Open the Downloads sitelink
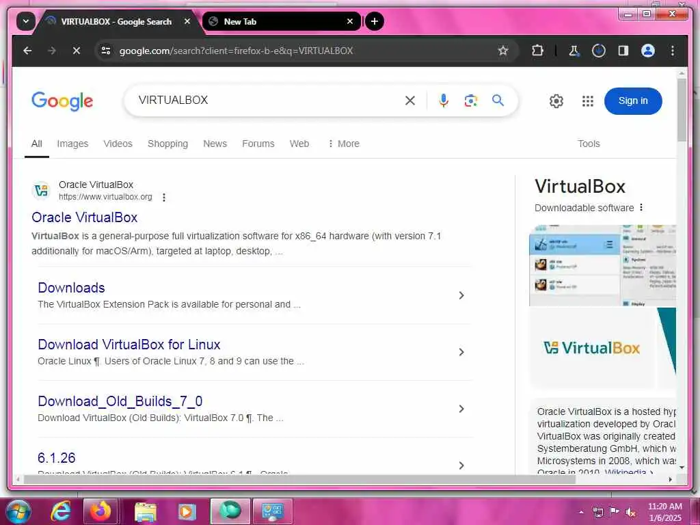This screenshot has width=700, height=525. 71,288
